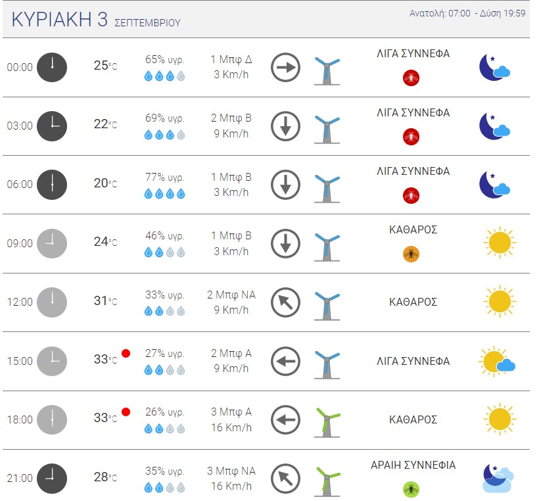Viewport: 539px width, 501px height.
Task: Click the blue wind turbine at 12:00
Action: pos(327,305)
